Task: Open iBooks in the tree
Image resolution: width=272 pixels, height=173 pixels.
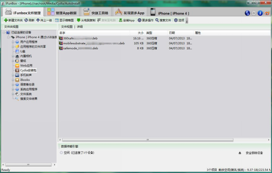Action: 25,80
